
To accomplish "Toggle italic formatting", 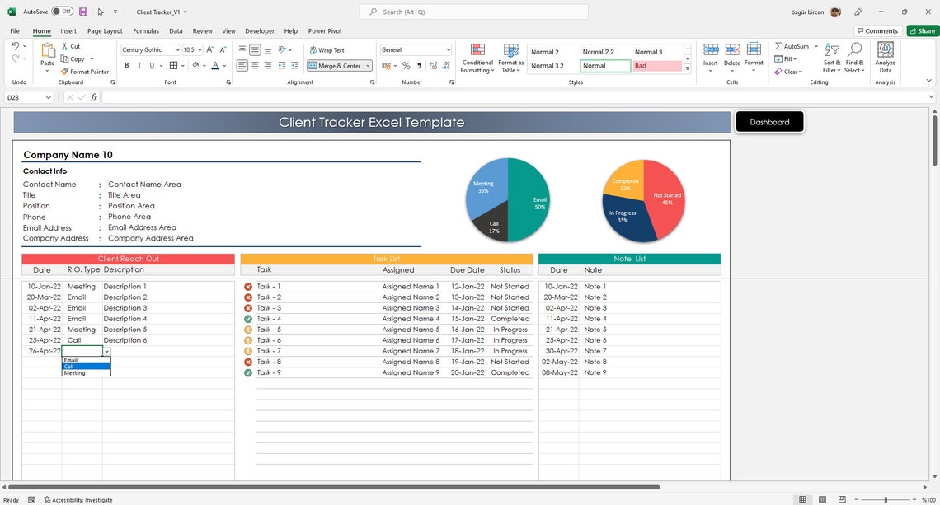I will pyautogui.click(x=139, y=65).
